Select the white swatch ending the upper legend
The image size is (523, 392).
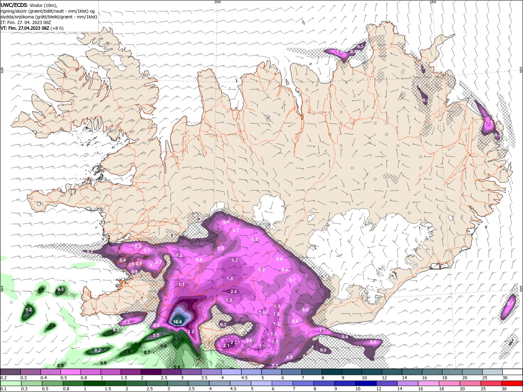pos(512,372)
